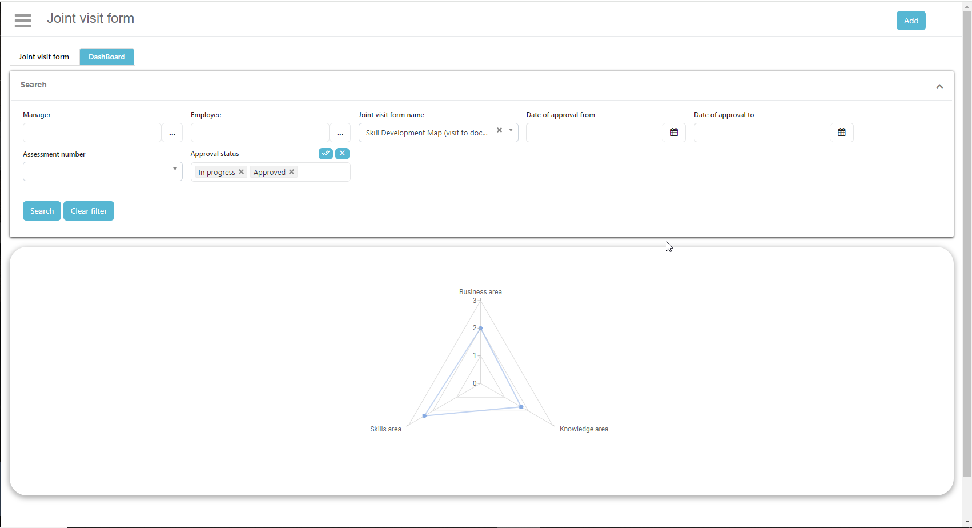
Task: Click the Business area data point on radar chart
Action: point(480,329)
